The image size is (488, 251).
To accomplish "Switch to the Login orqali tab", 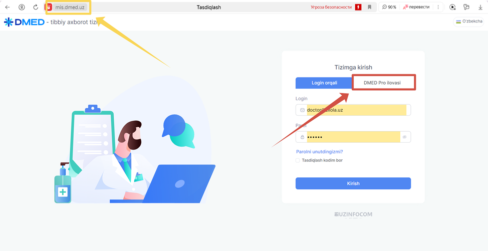I will [324, 83].
